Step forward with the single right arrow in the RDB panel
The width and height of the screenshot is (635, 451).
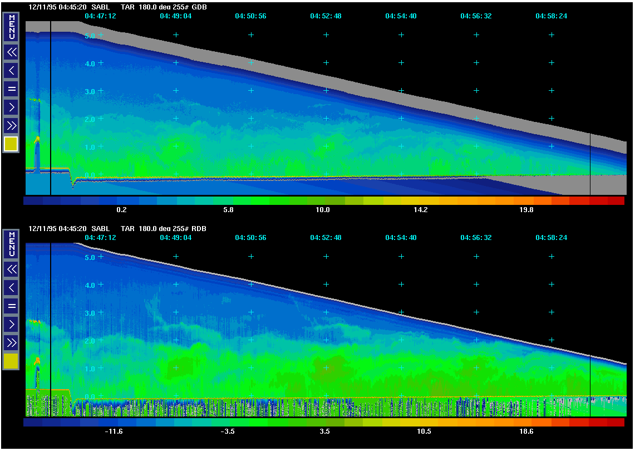coord(11,324)
